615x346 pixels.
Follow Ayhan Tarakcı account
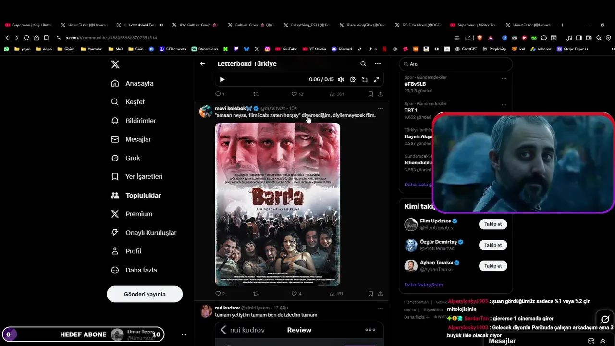[x=493, y=266]
